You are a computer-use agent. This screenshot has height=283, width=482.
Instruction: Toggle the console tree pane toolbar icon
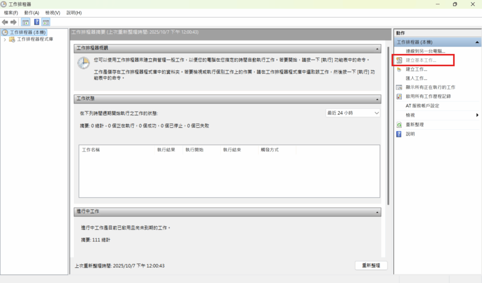coord(25,22)
